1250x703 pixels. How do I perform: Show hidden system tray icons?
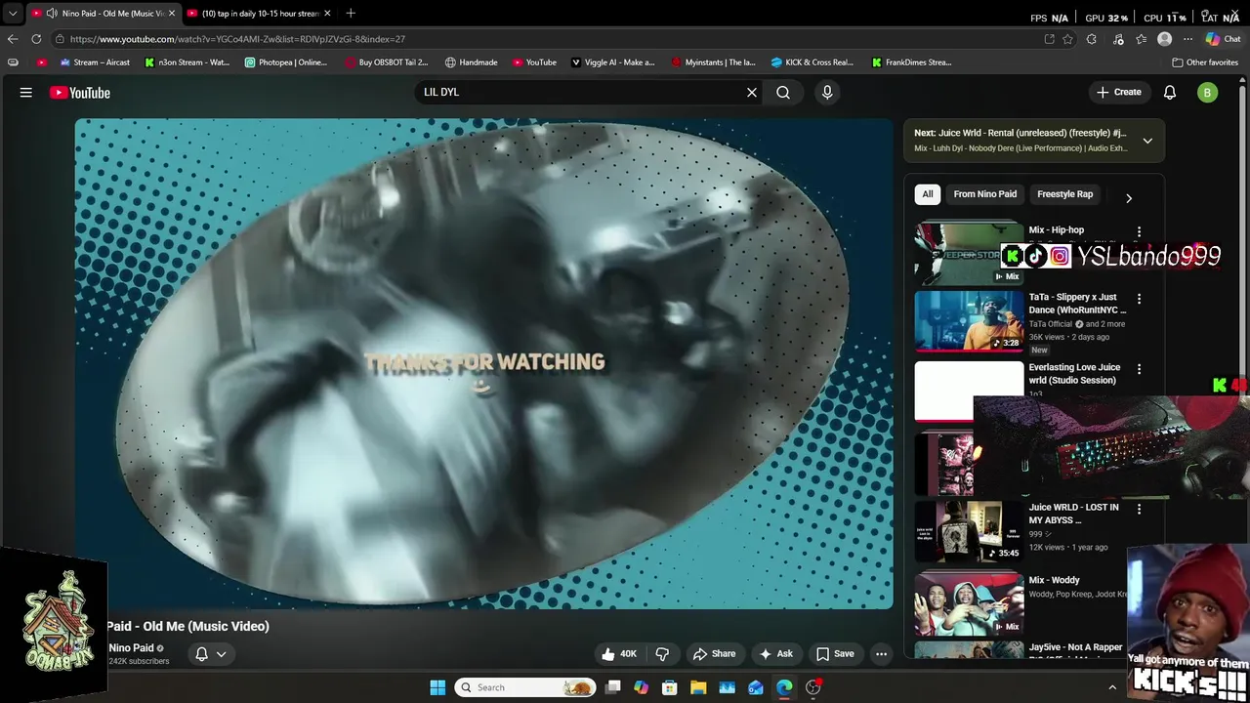(1112, 687)
